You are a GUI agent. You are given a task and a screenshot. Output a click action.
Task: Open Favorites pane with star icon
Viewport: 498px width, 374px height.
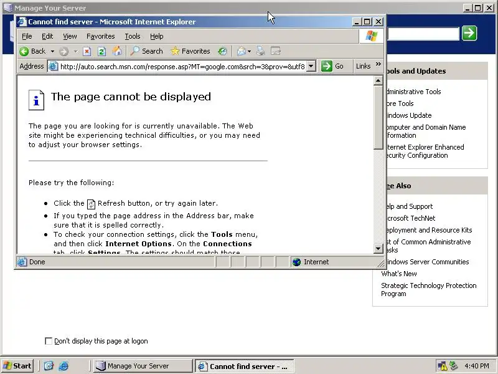[175, 51]
